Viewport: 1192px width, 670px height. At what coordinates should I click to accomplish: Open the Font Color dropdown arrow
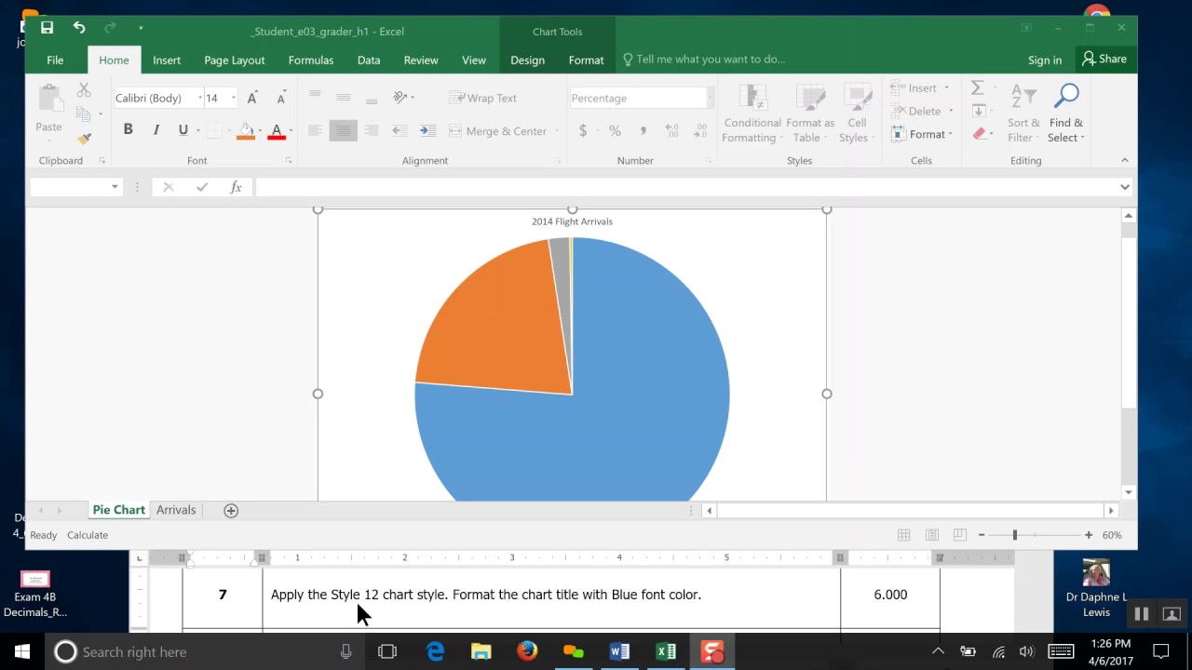pos(291,130)
